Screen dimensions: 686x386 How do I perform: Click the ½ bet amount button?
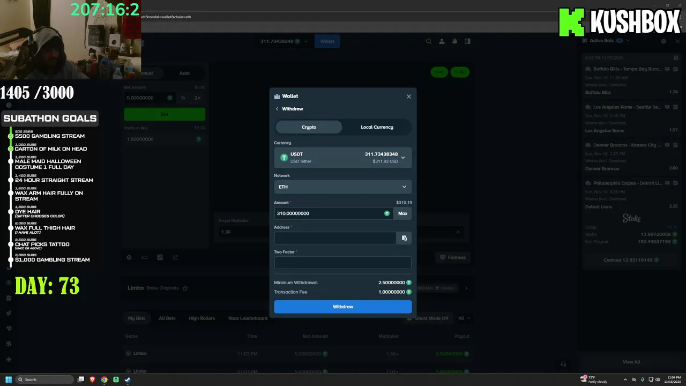point(183,98)
